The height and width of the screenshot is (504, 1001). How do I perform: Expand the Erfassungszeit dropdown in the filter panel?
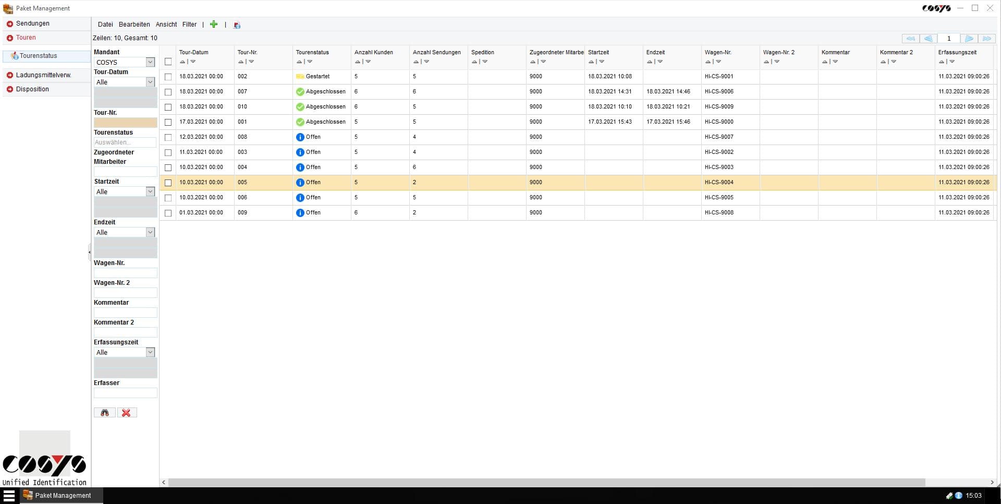(x=151, y=352)
